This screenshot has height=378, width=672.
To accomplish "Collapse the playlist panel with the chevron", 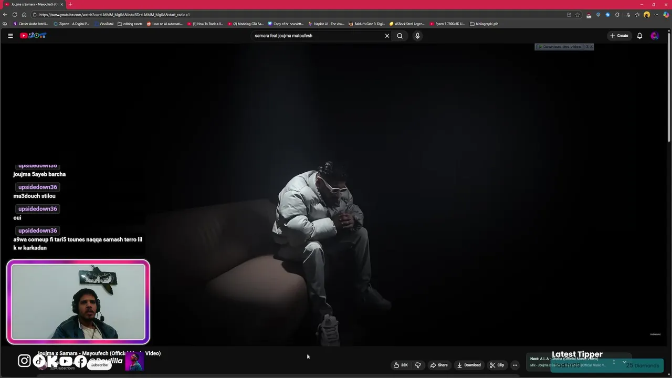I will pos(624,362).
